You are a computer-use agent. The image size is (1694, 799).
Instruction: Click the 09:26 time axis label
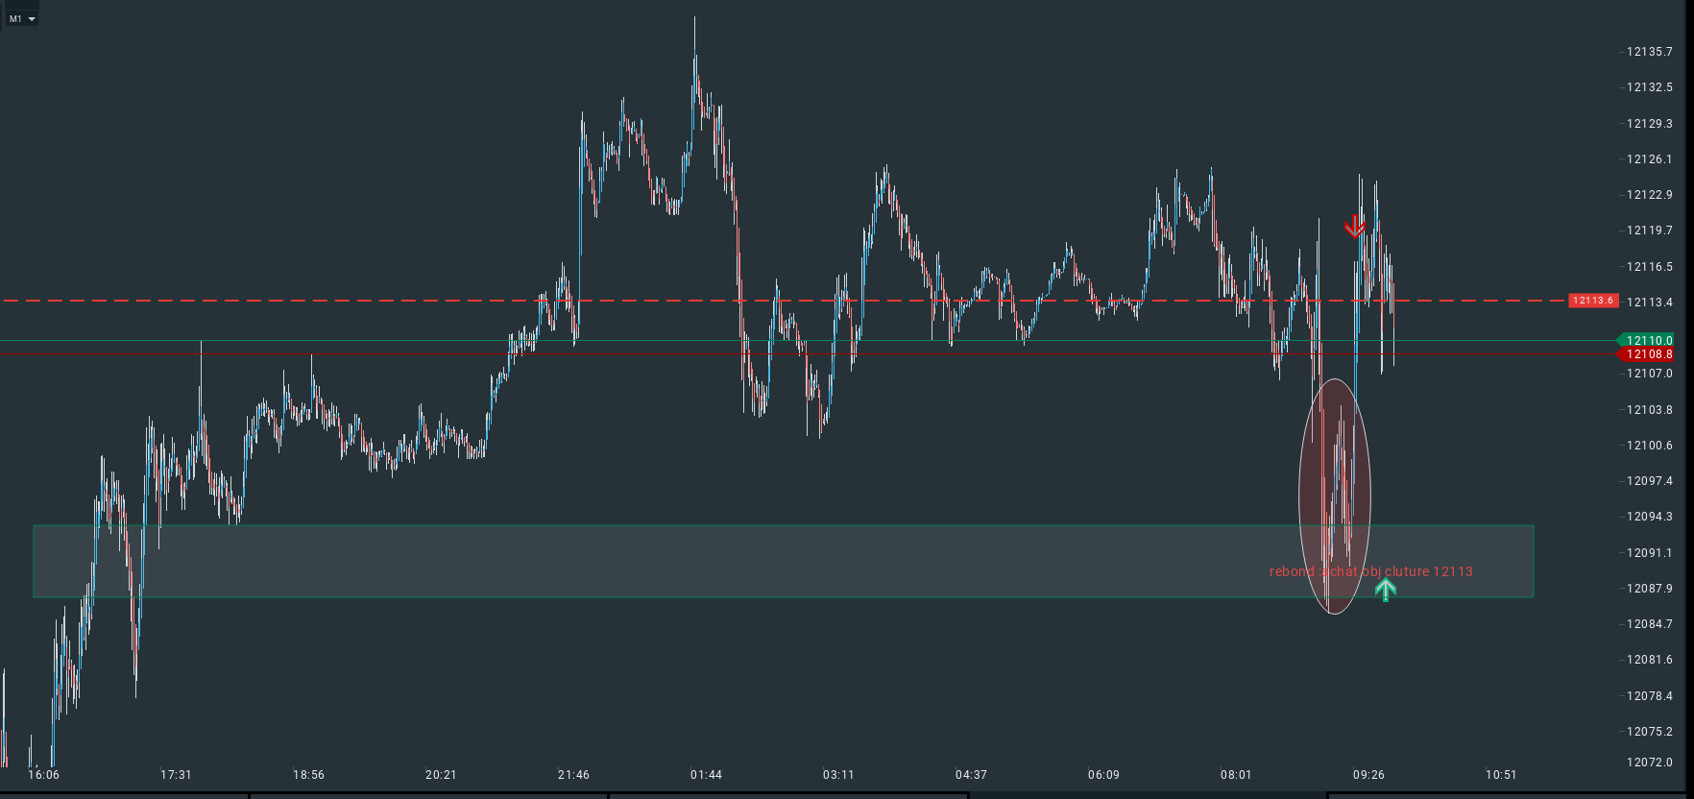click(x=1368, y=775)
